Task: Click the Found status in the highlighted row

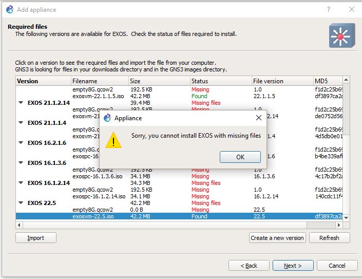Action: click(x=199, y=216)
